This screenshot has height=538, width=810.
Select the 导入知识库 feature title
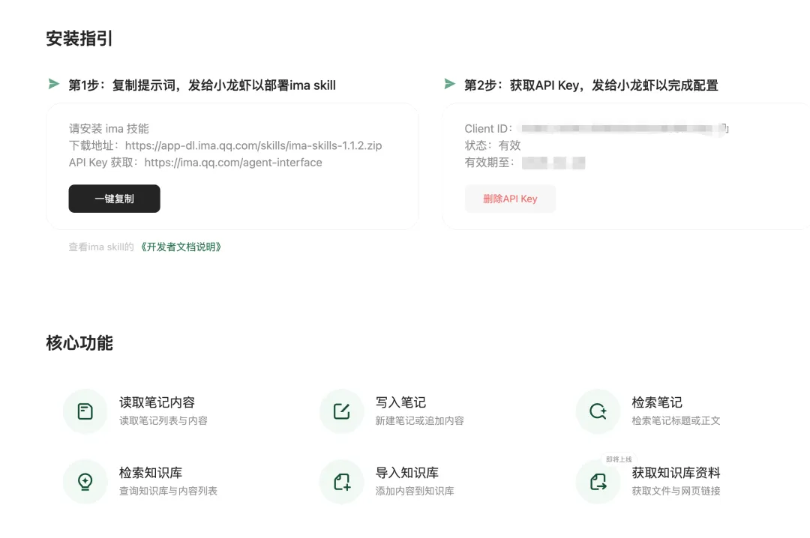coord(407,472)
